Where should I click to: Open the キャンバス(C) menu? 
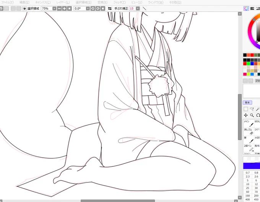(43, 2)
